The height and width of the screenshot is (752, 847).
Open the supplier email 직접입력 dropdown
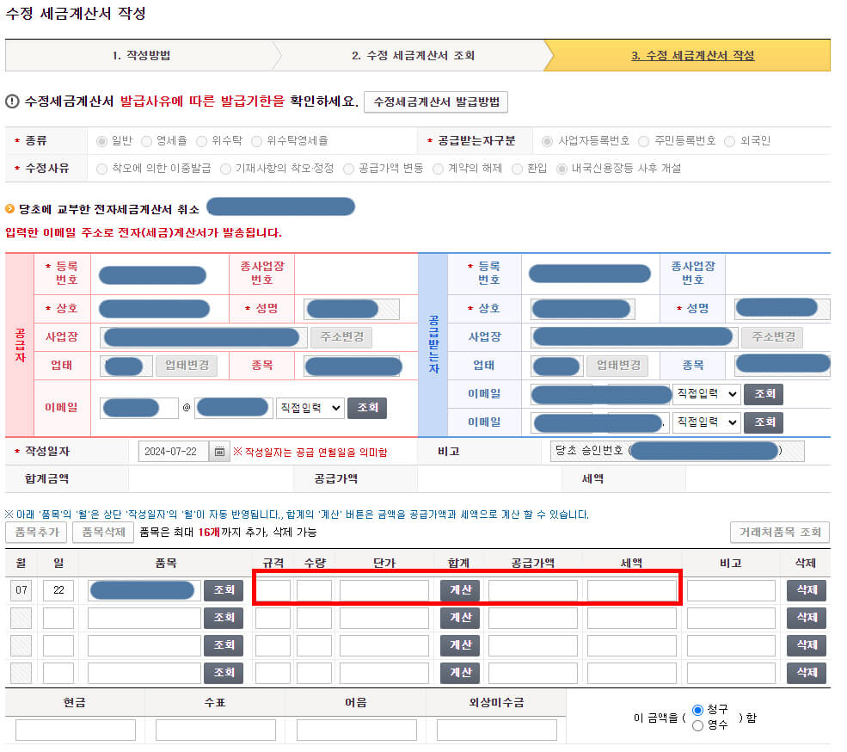311,409
